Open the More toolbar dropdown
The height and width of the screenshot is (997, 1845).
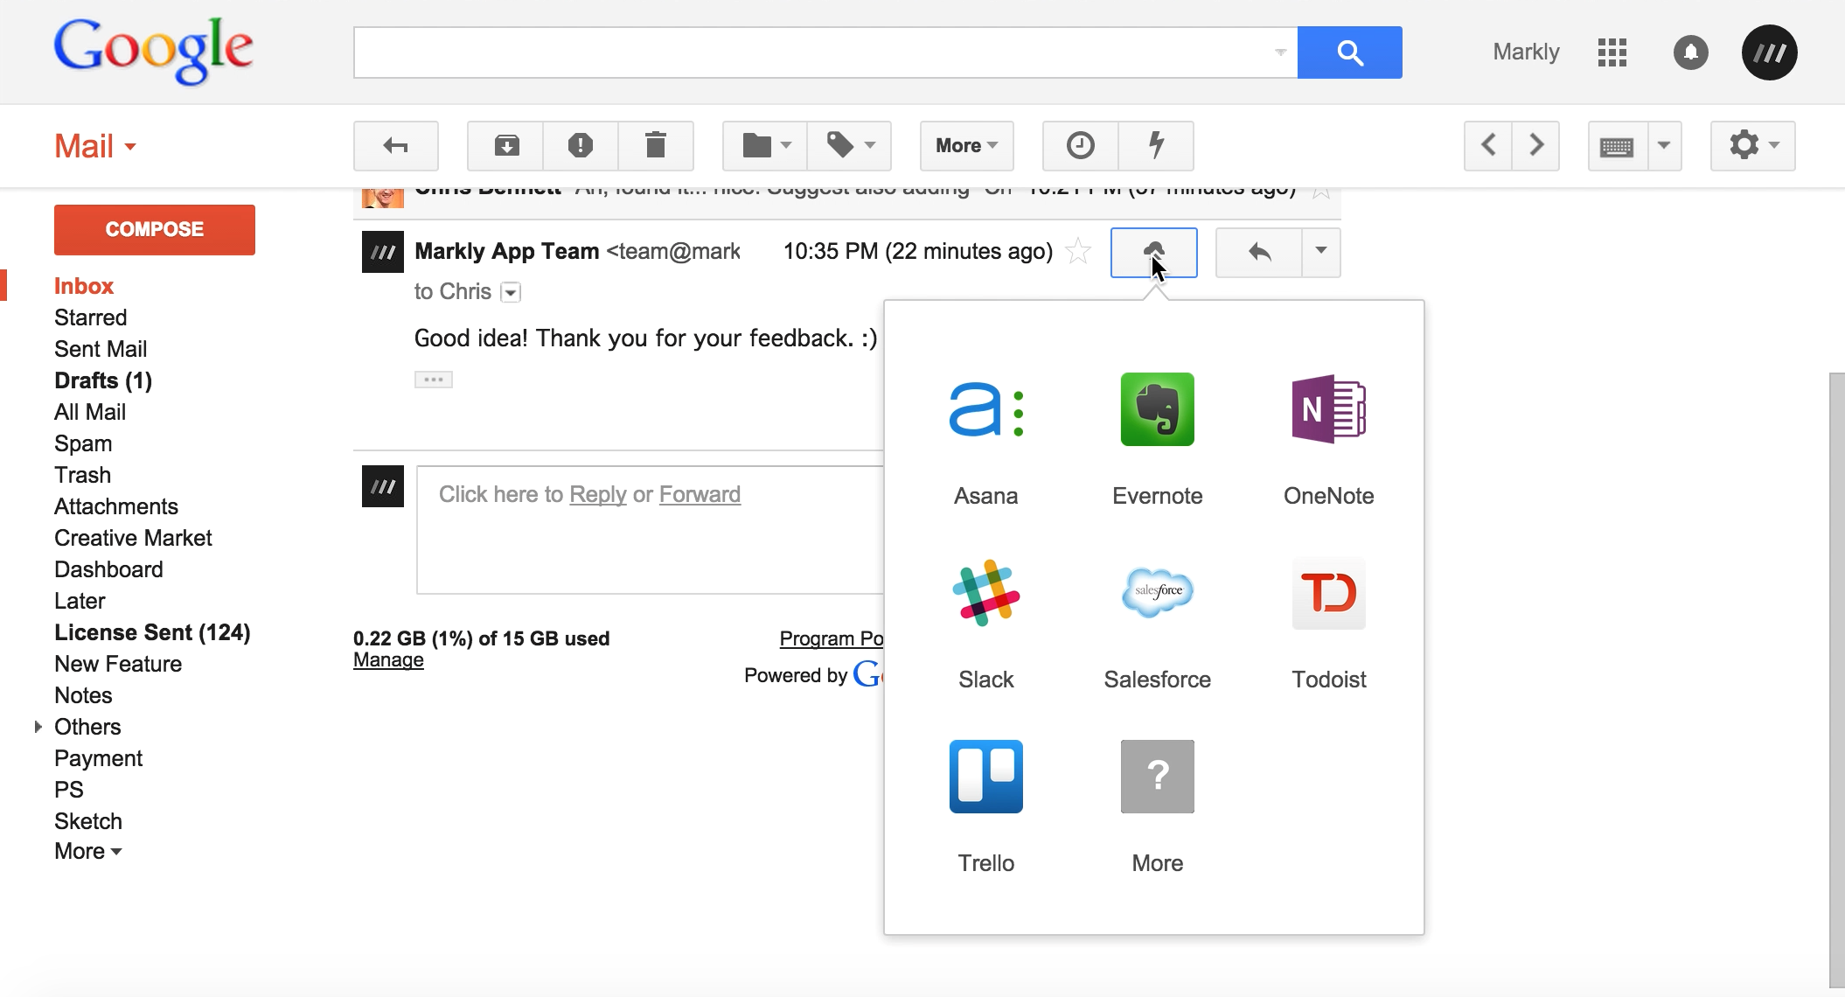(x=966, y=145)
